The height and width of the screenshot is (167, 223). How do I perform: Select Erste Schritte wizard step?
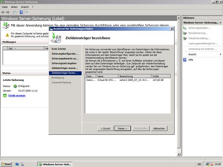click(59, 49)
